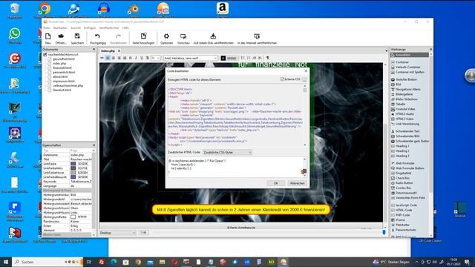This screenshot has height=267, width=475.
Task: Open the Desktop viewport dropdown
Action: (117, 232)
